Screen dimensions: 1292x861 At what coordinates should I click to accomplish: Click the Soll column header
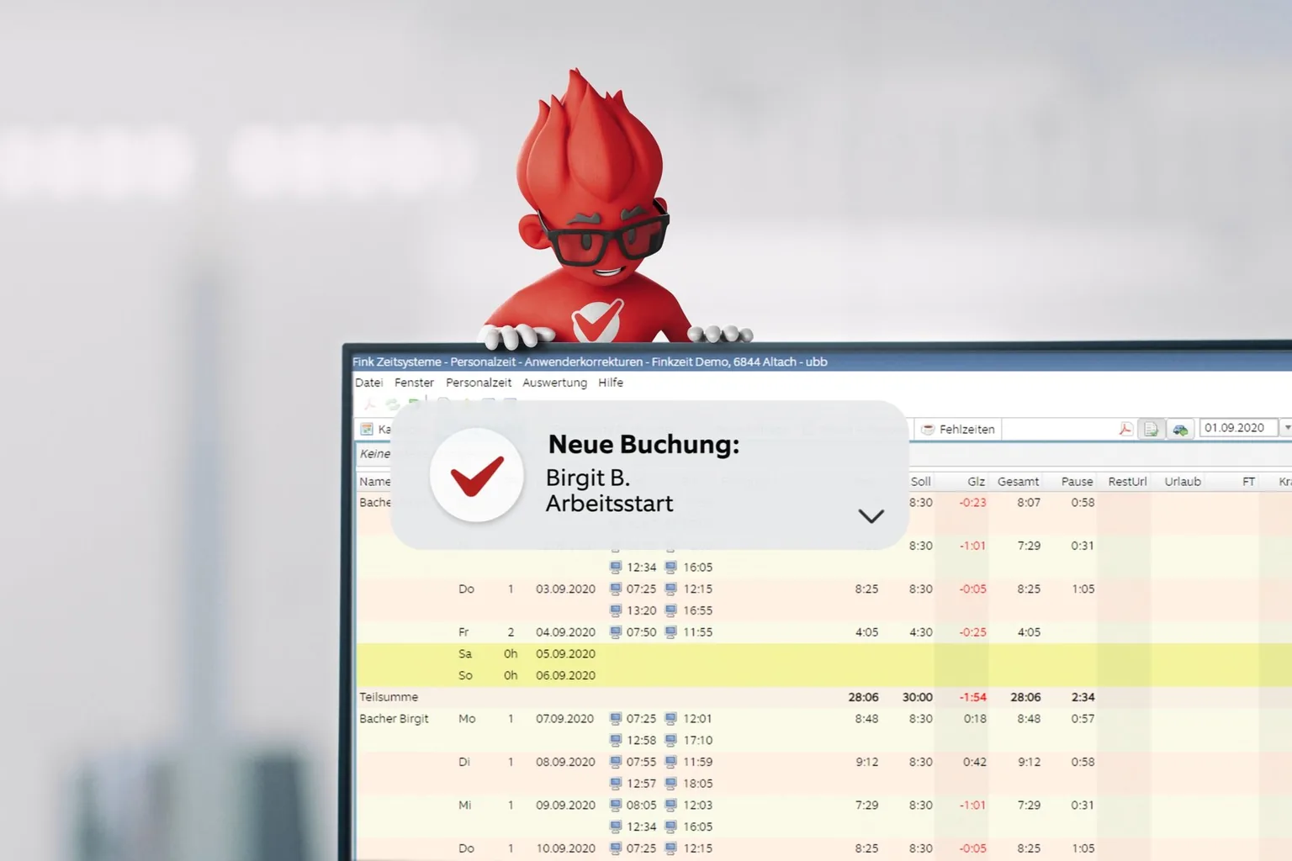coord(921,482)
